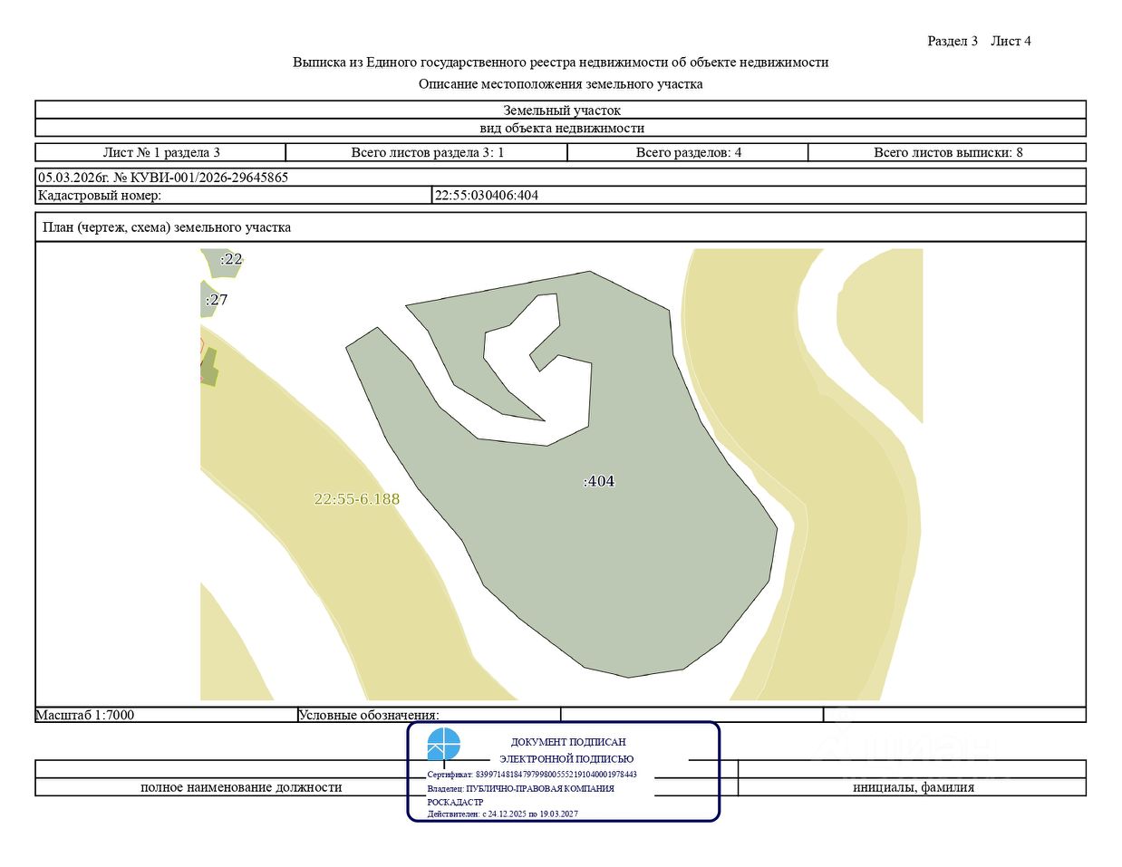Click the certificate number line in the stamp
The image size is (1122, 867).
pyautogui.click(x=532, y=775)
